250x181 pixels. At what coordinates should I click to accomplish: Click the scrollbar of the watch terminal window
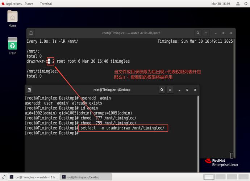point(234,98)
